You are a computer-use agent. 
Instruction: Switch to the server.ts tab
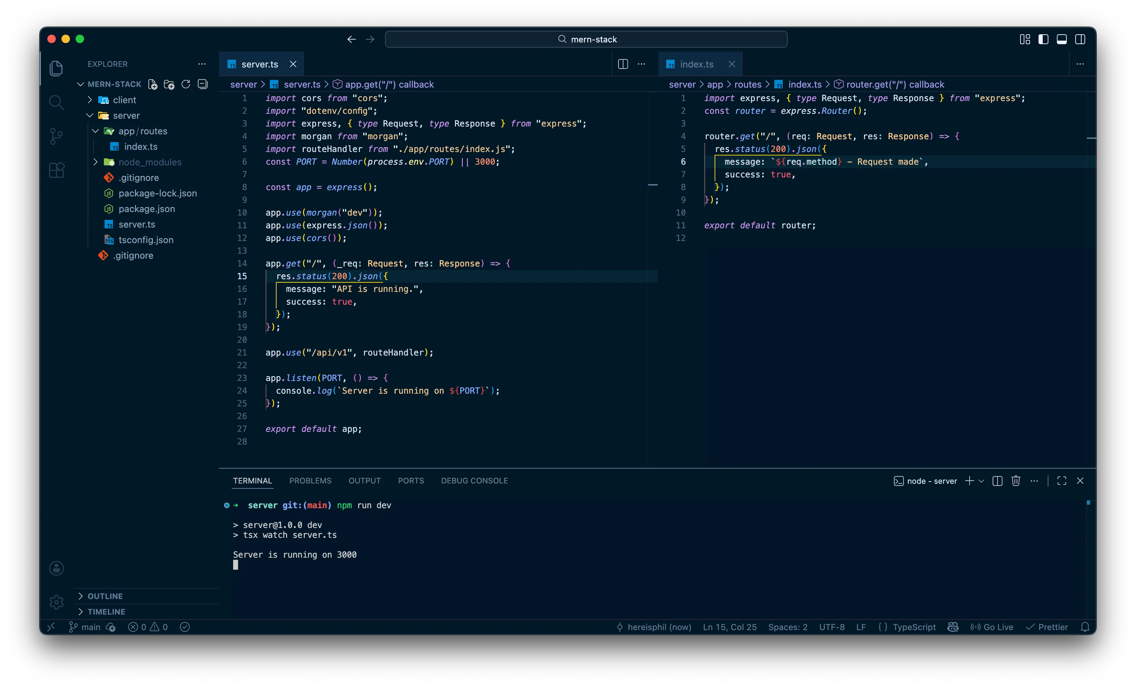click(259, 64)
